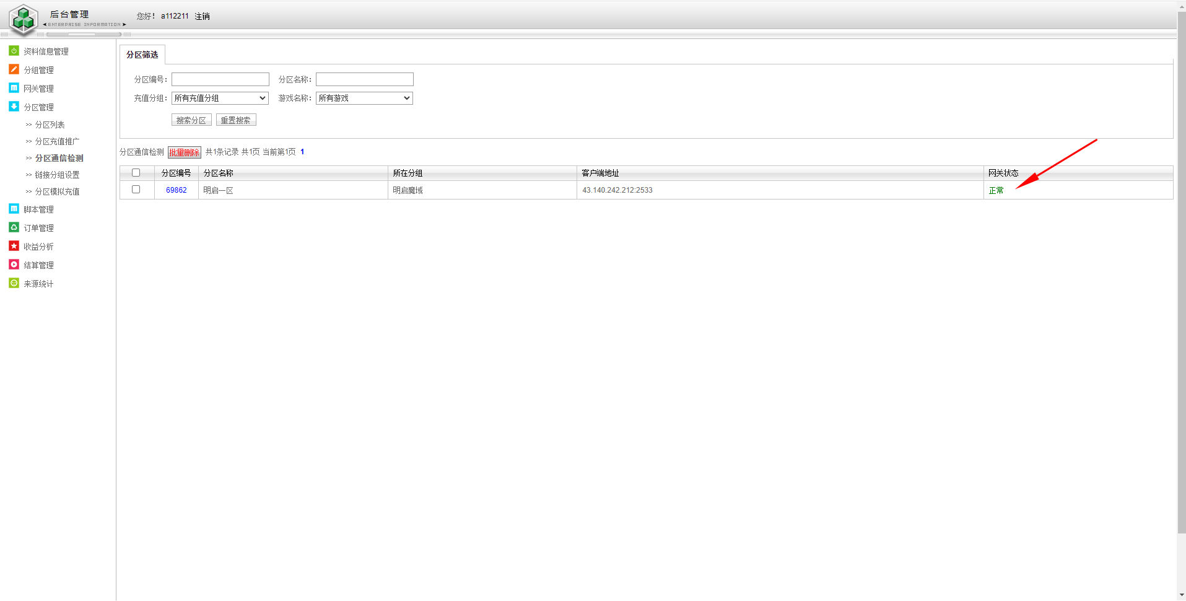This screenshot has height=601, width=1186.
Task: Click the 来源统计 green smiley icon
Action: pos(14,283)
